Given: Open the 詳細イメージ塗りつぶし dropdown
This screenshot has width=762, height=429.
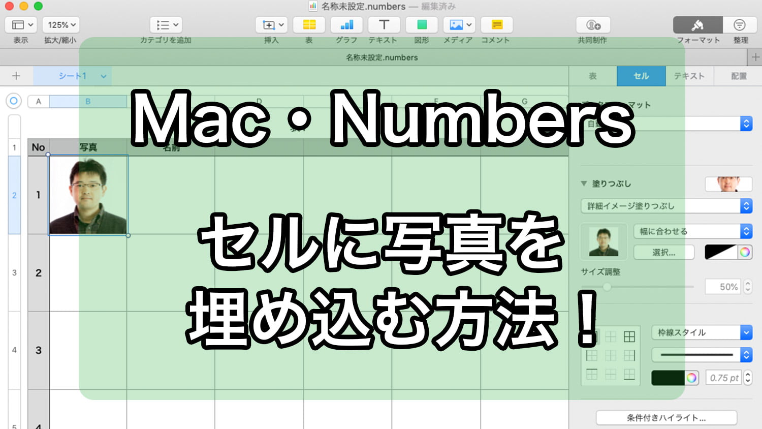Looking at the screenshot, I should [666, 206].
